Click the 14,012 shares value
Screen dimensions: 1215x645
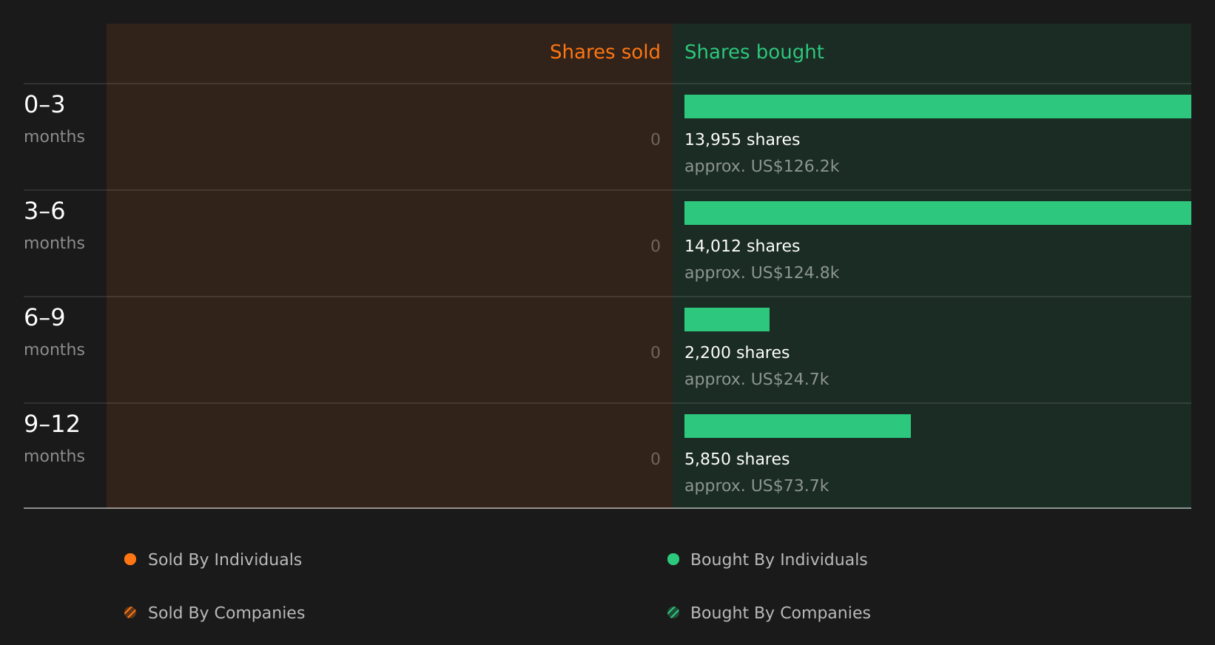[742, 246]
